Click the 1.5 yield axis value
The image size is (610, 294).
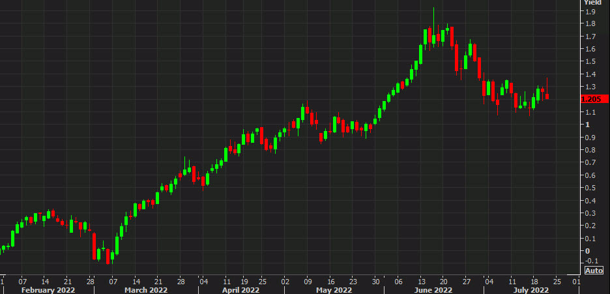tap(590, 61)
